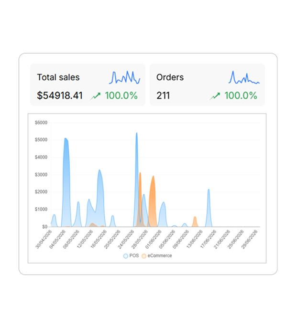The image size is (297, 328).
Task: Open the Orders card
Action: tap(207, 85)
